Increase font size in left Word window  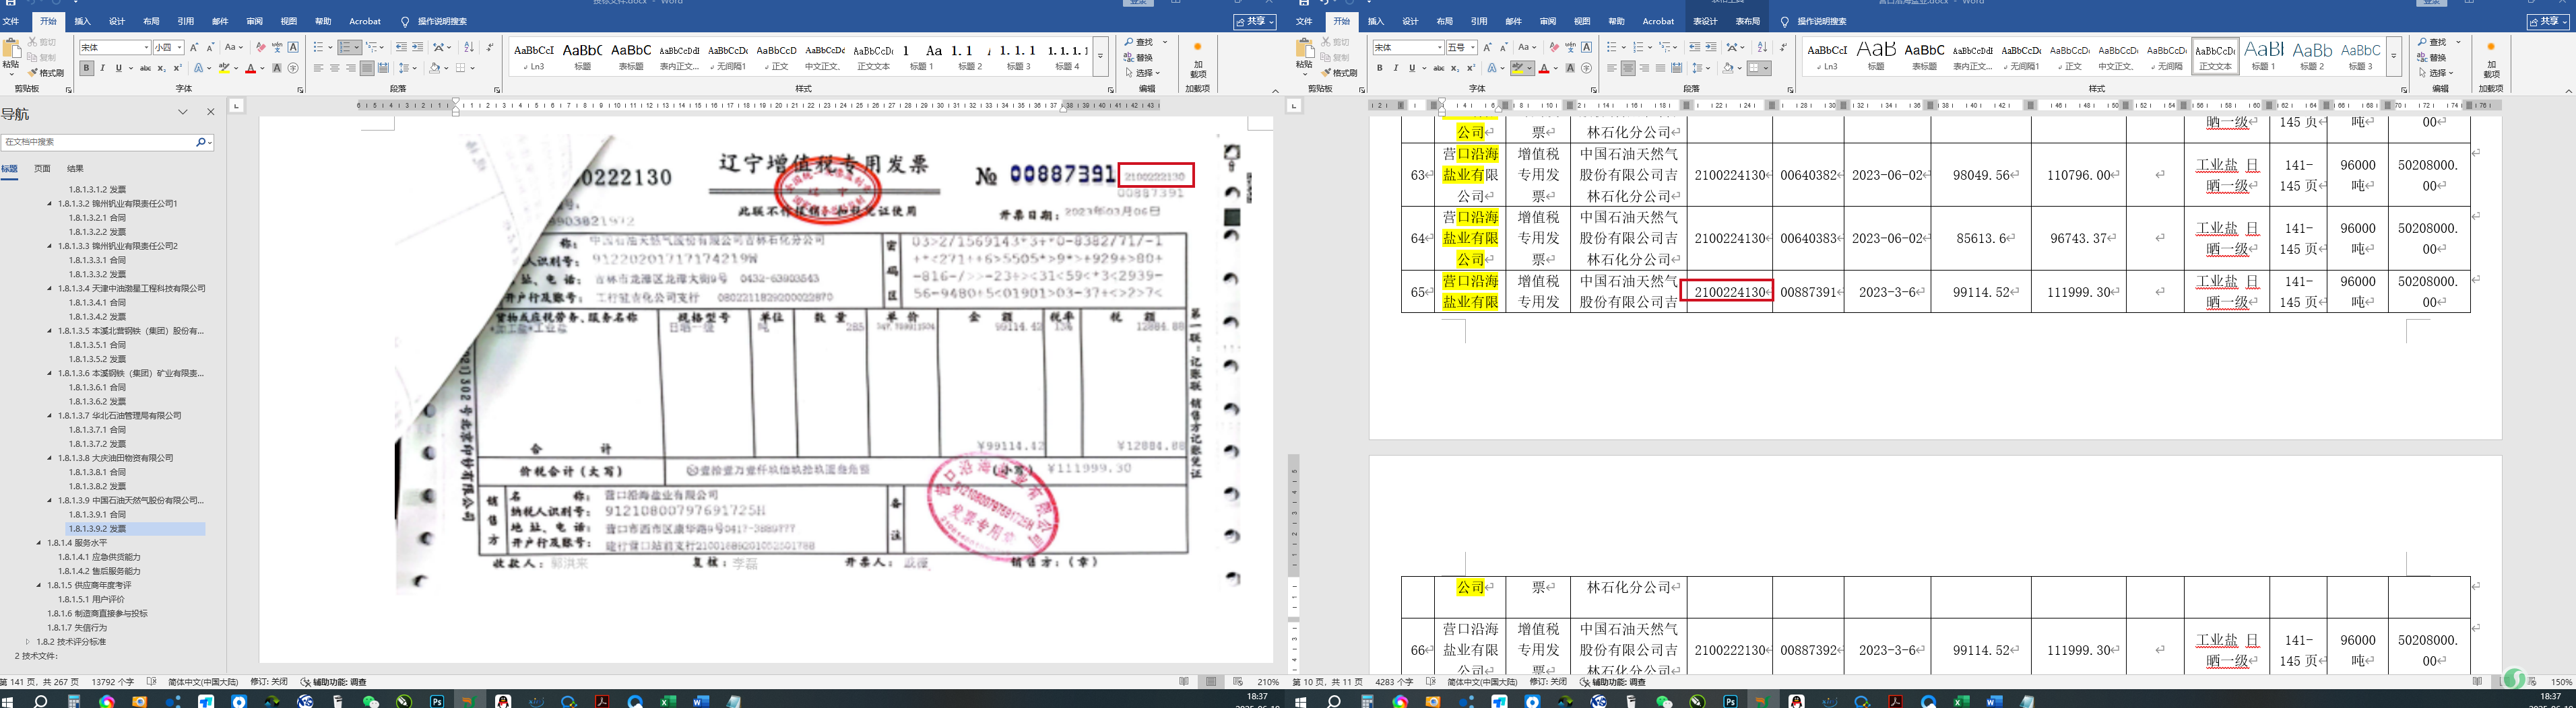coord(194,47)
